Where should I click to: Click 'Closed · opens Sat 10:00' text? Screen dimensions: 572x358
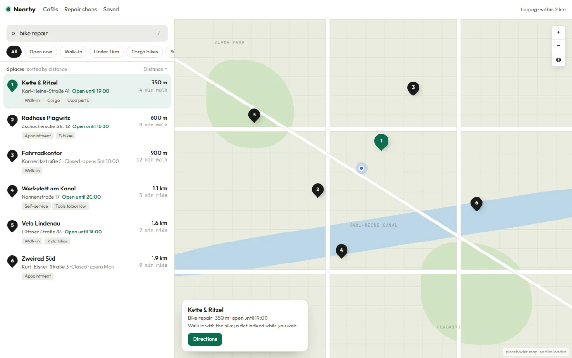point(92,161)
